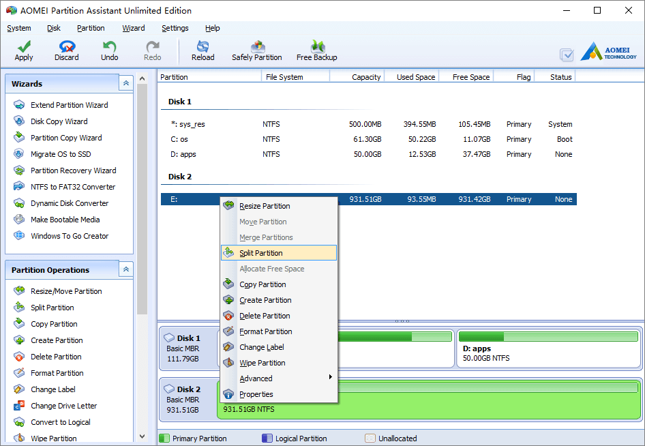Expand the Advanced submenu arrow
Image resolution: width=645 pixels, height=446 pixels.
coord(330,377)
